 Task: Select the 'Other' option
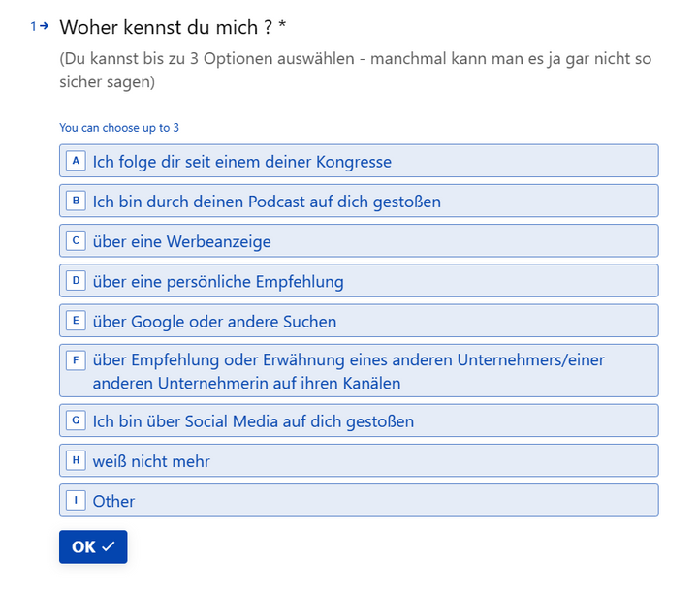tap(359, 501)
